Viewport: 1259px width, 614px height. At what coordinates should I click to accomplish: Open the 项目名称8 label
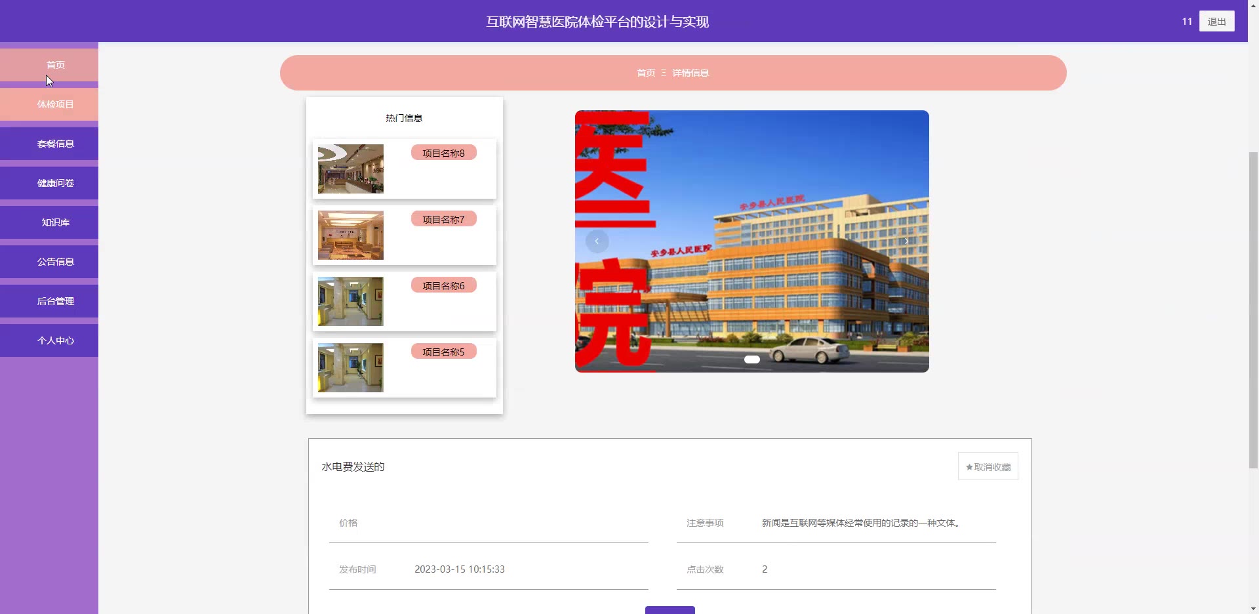click(443, 153)
